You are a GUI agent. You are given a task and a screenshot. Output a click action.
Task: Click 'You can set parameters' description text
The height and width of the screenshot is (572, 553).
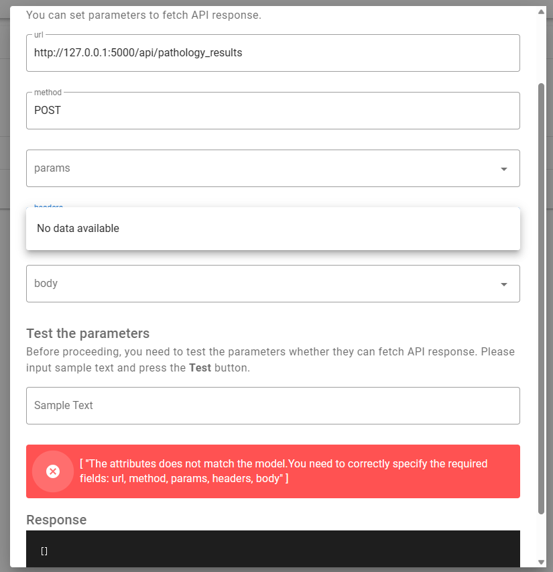143,15
